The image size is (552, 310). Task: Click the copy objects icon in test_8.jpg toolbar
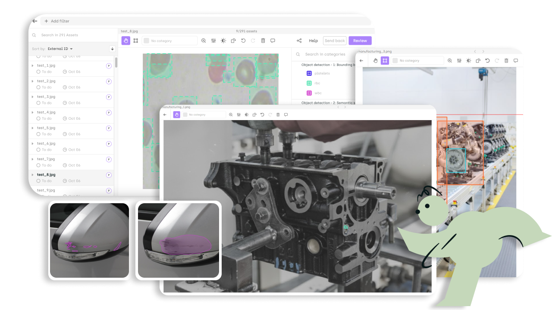[x=233, y=40]
